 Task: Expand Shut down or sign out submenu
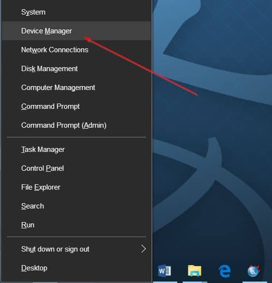pyautogui.click(x=76, y=249)
